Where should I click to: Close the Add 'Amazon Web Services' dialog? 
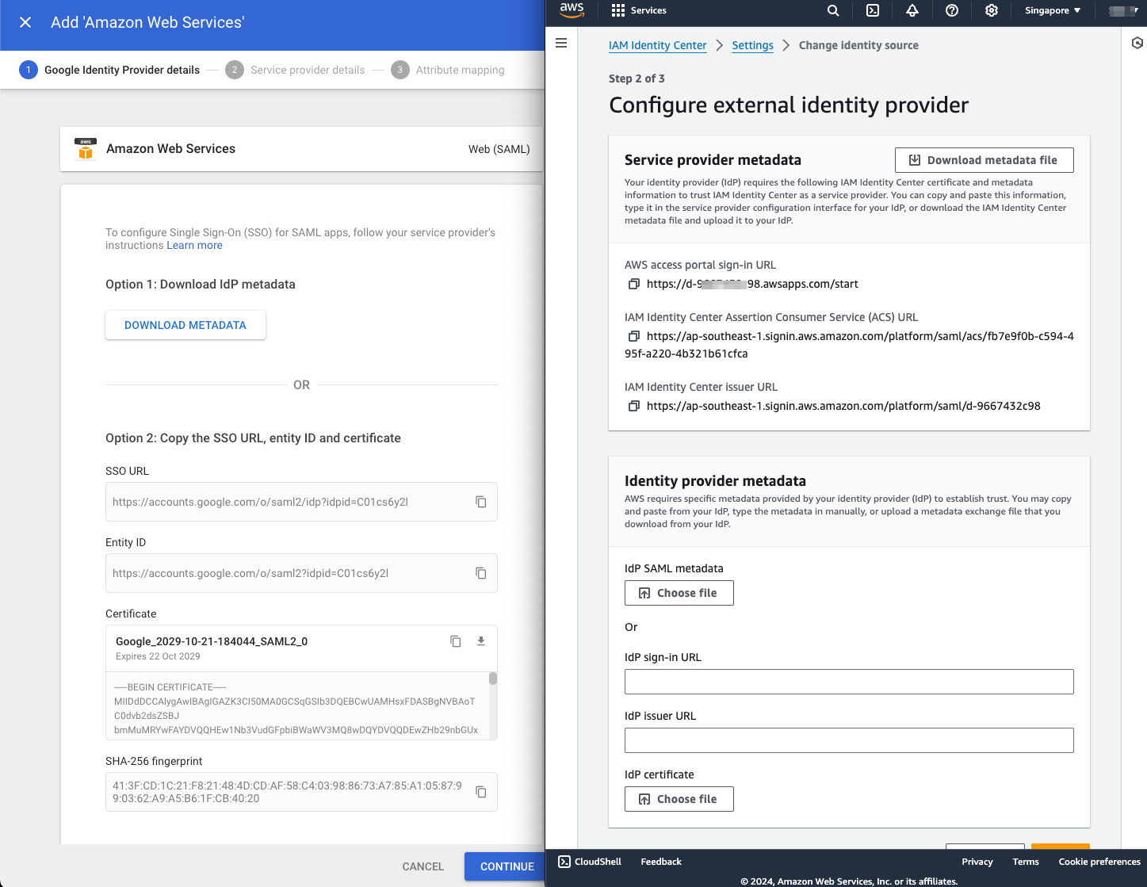pos(25,22)
